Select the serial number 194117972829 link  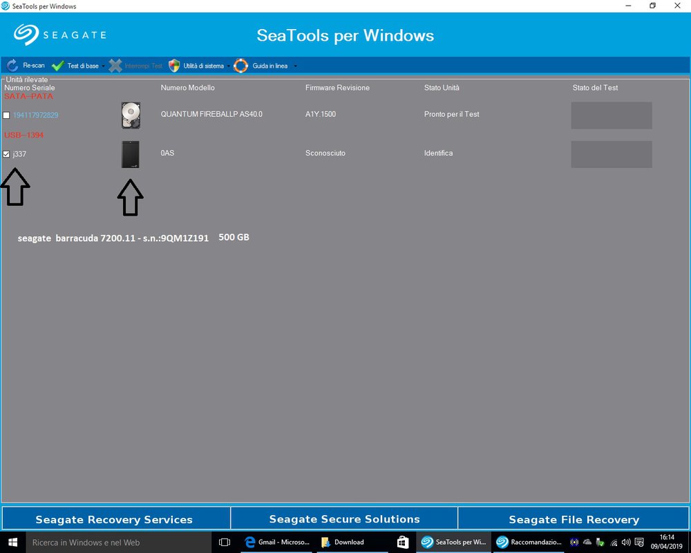[x=35, y=115]
